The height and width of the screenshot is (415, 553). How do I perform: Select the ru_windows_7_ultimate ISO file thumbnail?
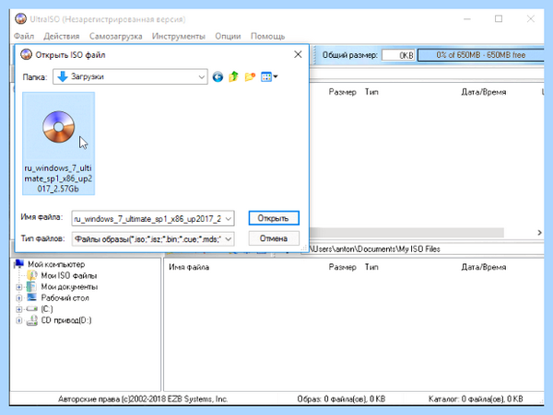coord(59,144)
